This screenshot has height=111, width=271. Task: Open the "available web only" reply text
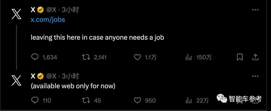[73, 86]
